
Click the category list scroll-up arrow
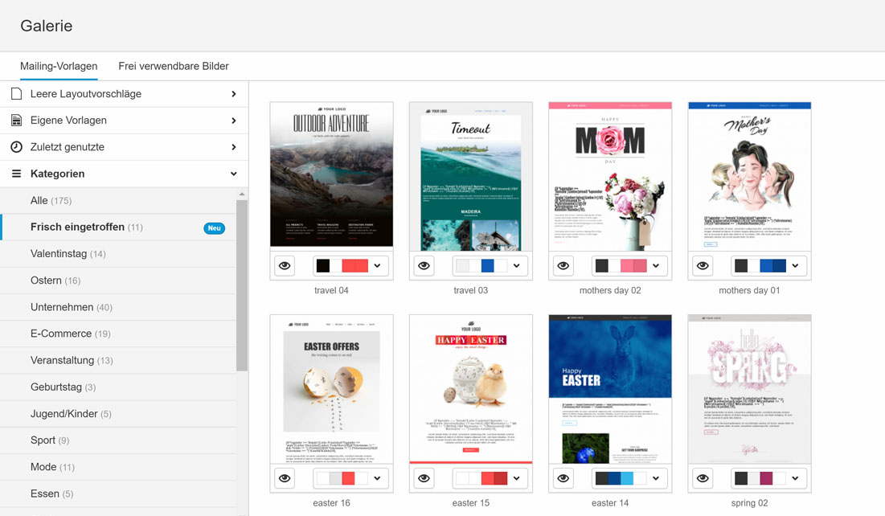(x=242, y=194)
